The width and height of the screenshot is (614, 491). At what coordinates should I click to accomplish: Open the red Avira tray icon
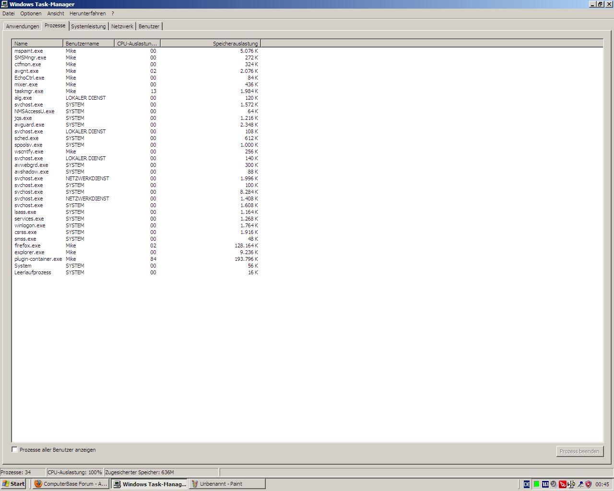point(562,484)
